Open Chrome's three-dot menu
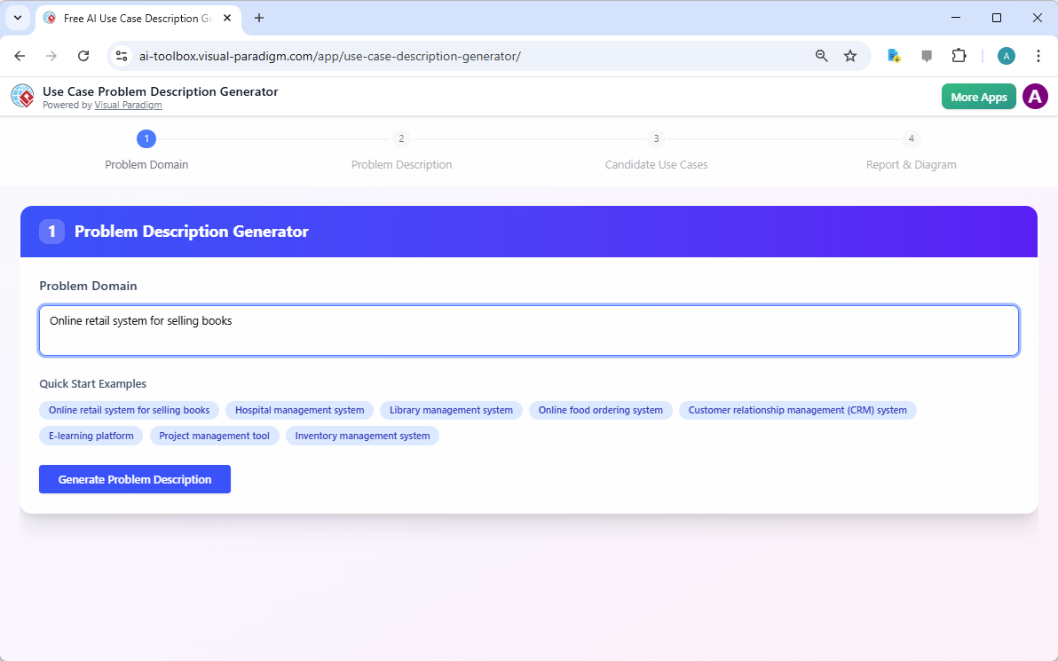The height and width of the screenshot is (661, 1058). (1038, 55)
